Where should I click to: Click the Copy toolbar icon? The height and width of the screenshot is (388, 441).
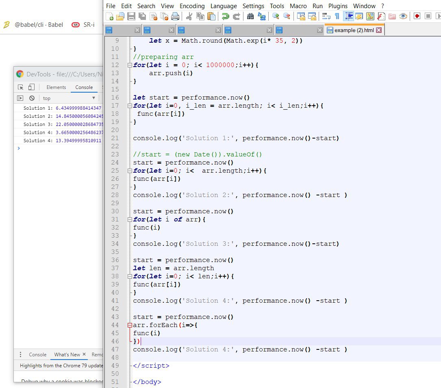200,17
